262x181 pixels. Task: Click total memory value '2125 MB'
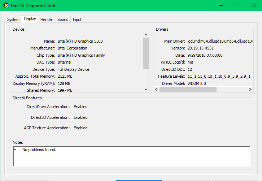click(x=65, y=76)
